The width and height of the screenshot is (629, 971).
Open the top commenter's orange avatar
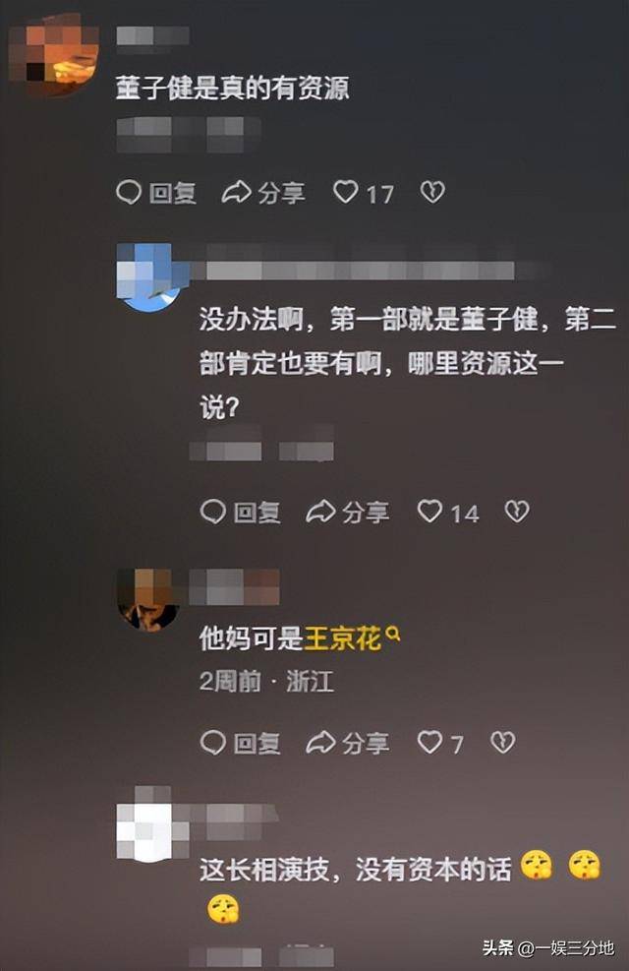54,56
